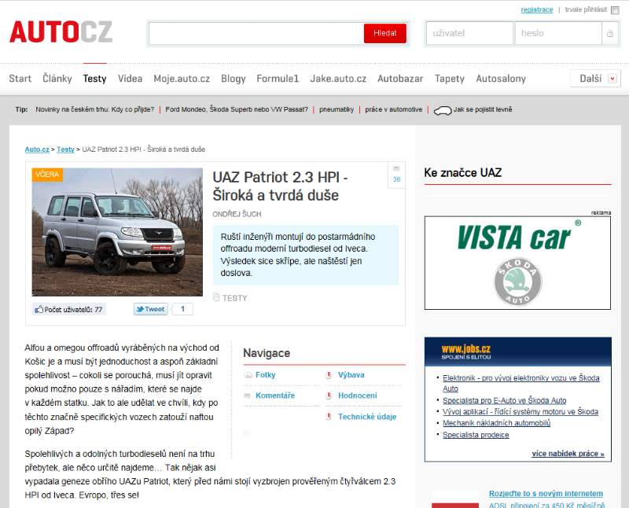
Task: Click the icon beside Hodnocení
Action: [x=329, y=396]
